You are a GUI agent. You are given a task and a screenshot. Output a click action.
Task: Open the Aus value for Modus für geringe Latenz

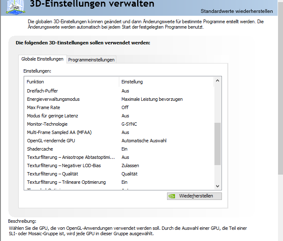(125, 116)
